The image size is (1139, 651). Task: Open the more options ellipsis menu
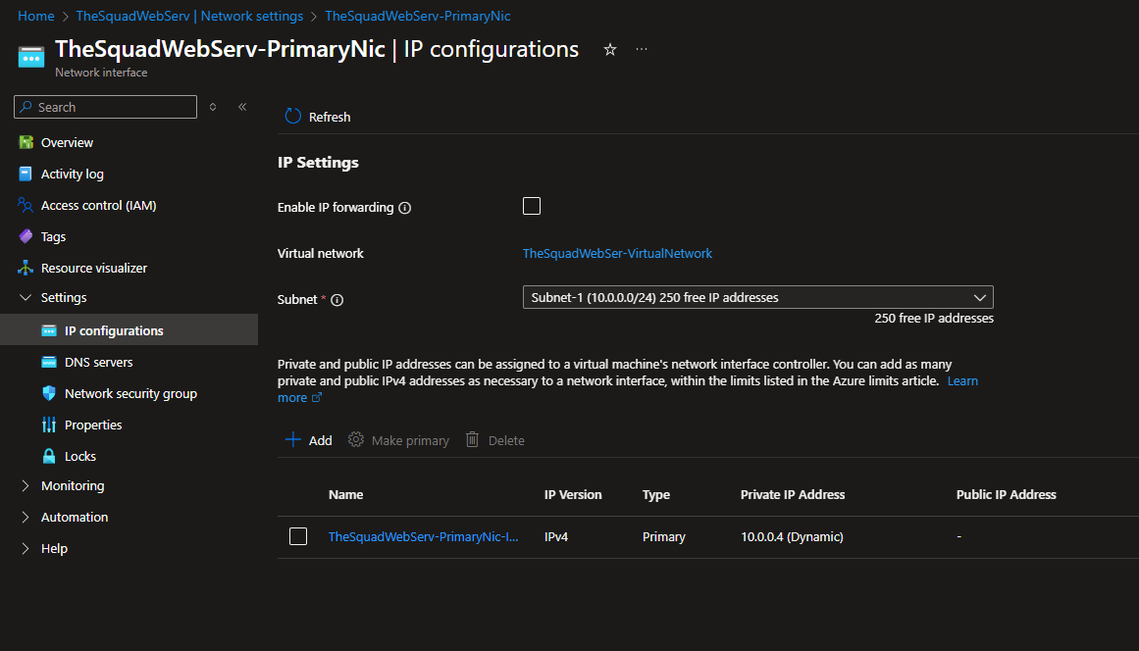tap(642, 49)
